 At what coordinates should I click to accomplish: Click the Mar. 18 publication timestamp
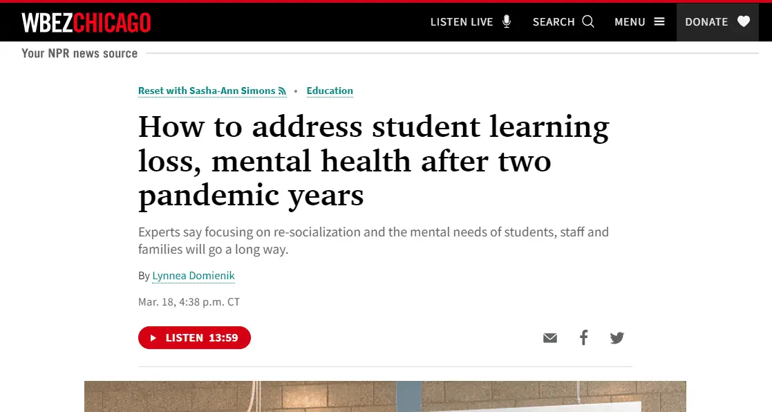(189, 302)
